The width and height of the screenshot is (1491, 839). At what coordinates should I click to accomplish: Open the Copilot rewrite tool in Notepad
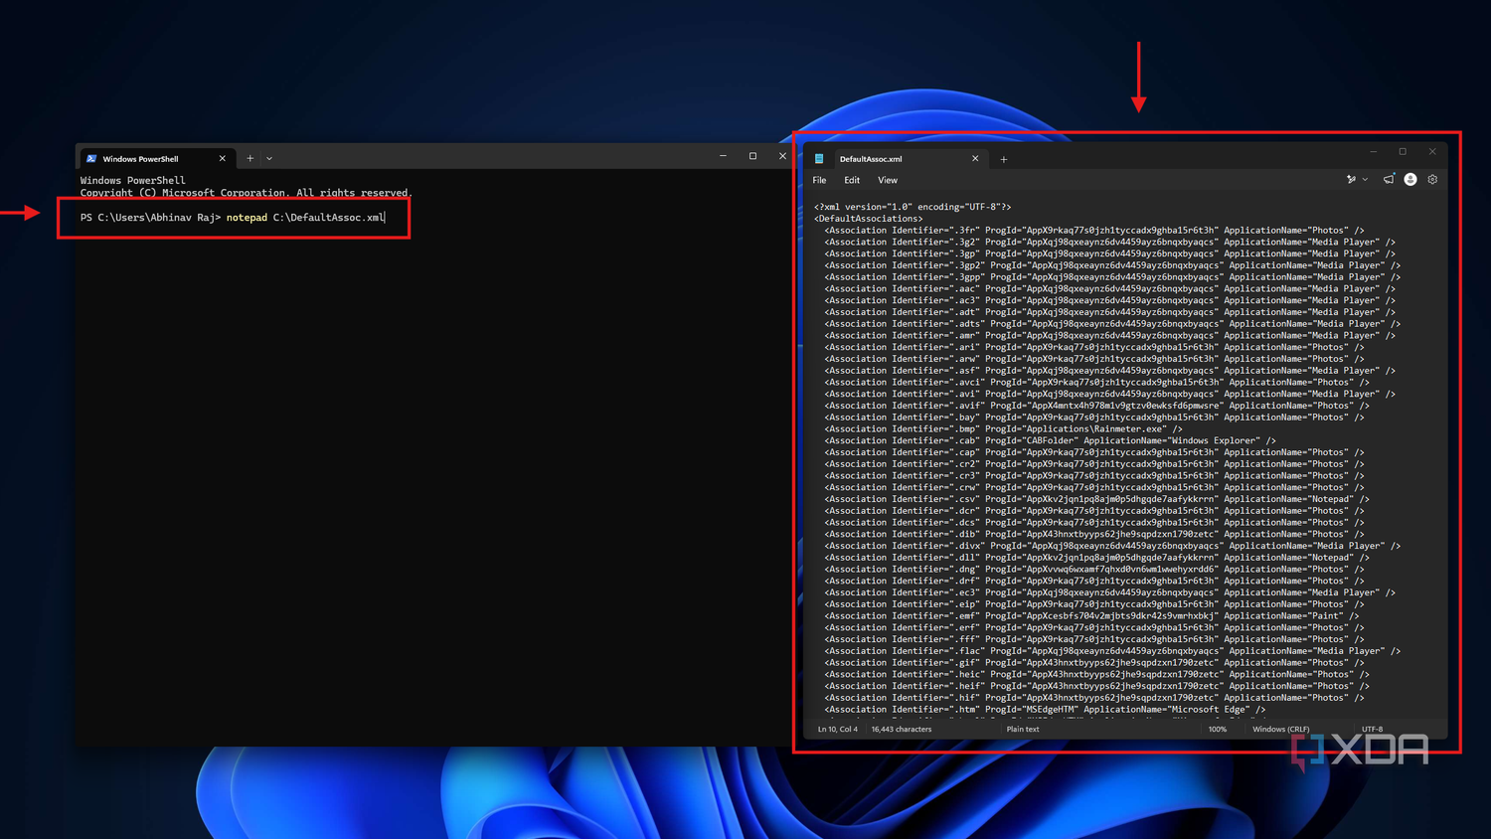click(x=1351, y=180)
